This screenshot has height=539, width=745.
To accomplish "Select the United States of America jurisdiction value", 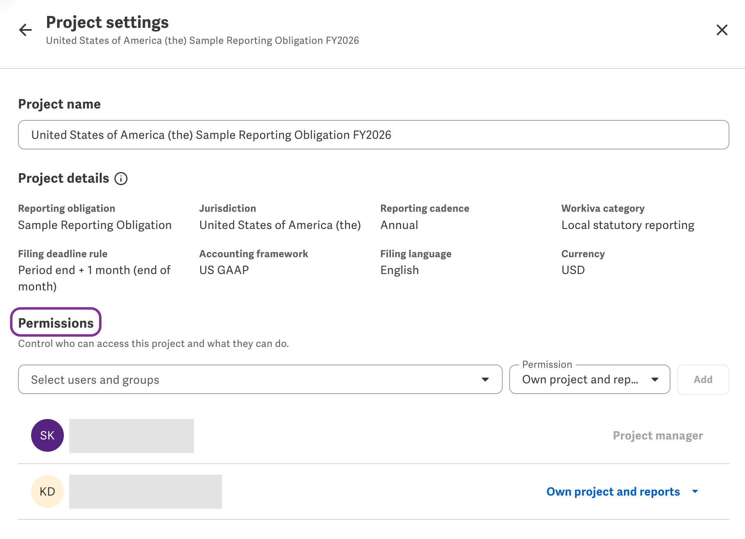I will pos(280,225).
